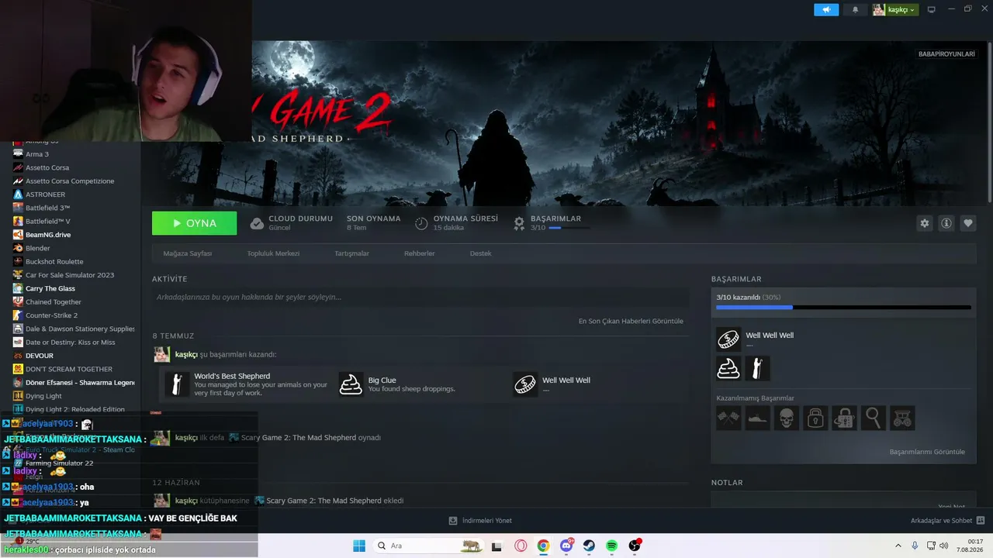
Task: Switch to the Tartışmalar tab
Action: coord(351,253)
